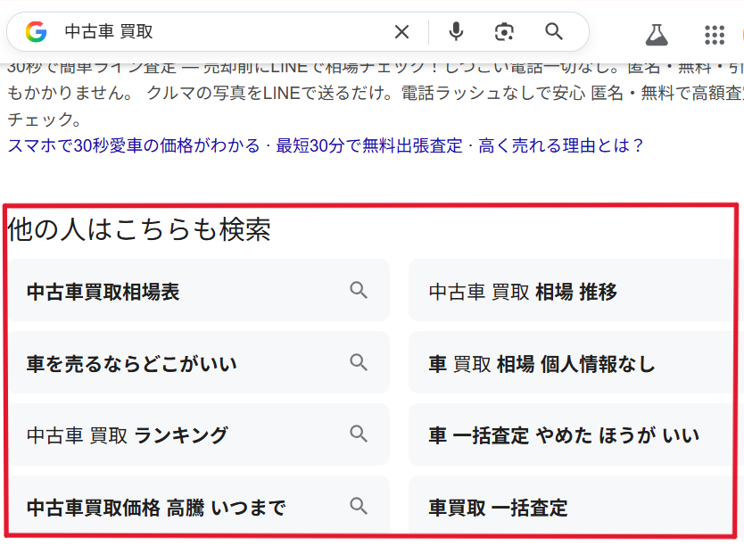744x546 pixels.
Task: Select related search 車買取 一括査定
Action: pos(498,508)
